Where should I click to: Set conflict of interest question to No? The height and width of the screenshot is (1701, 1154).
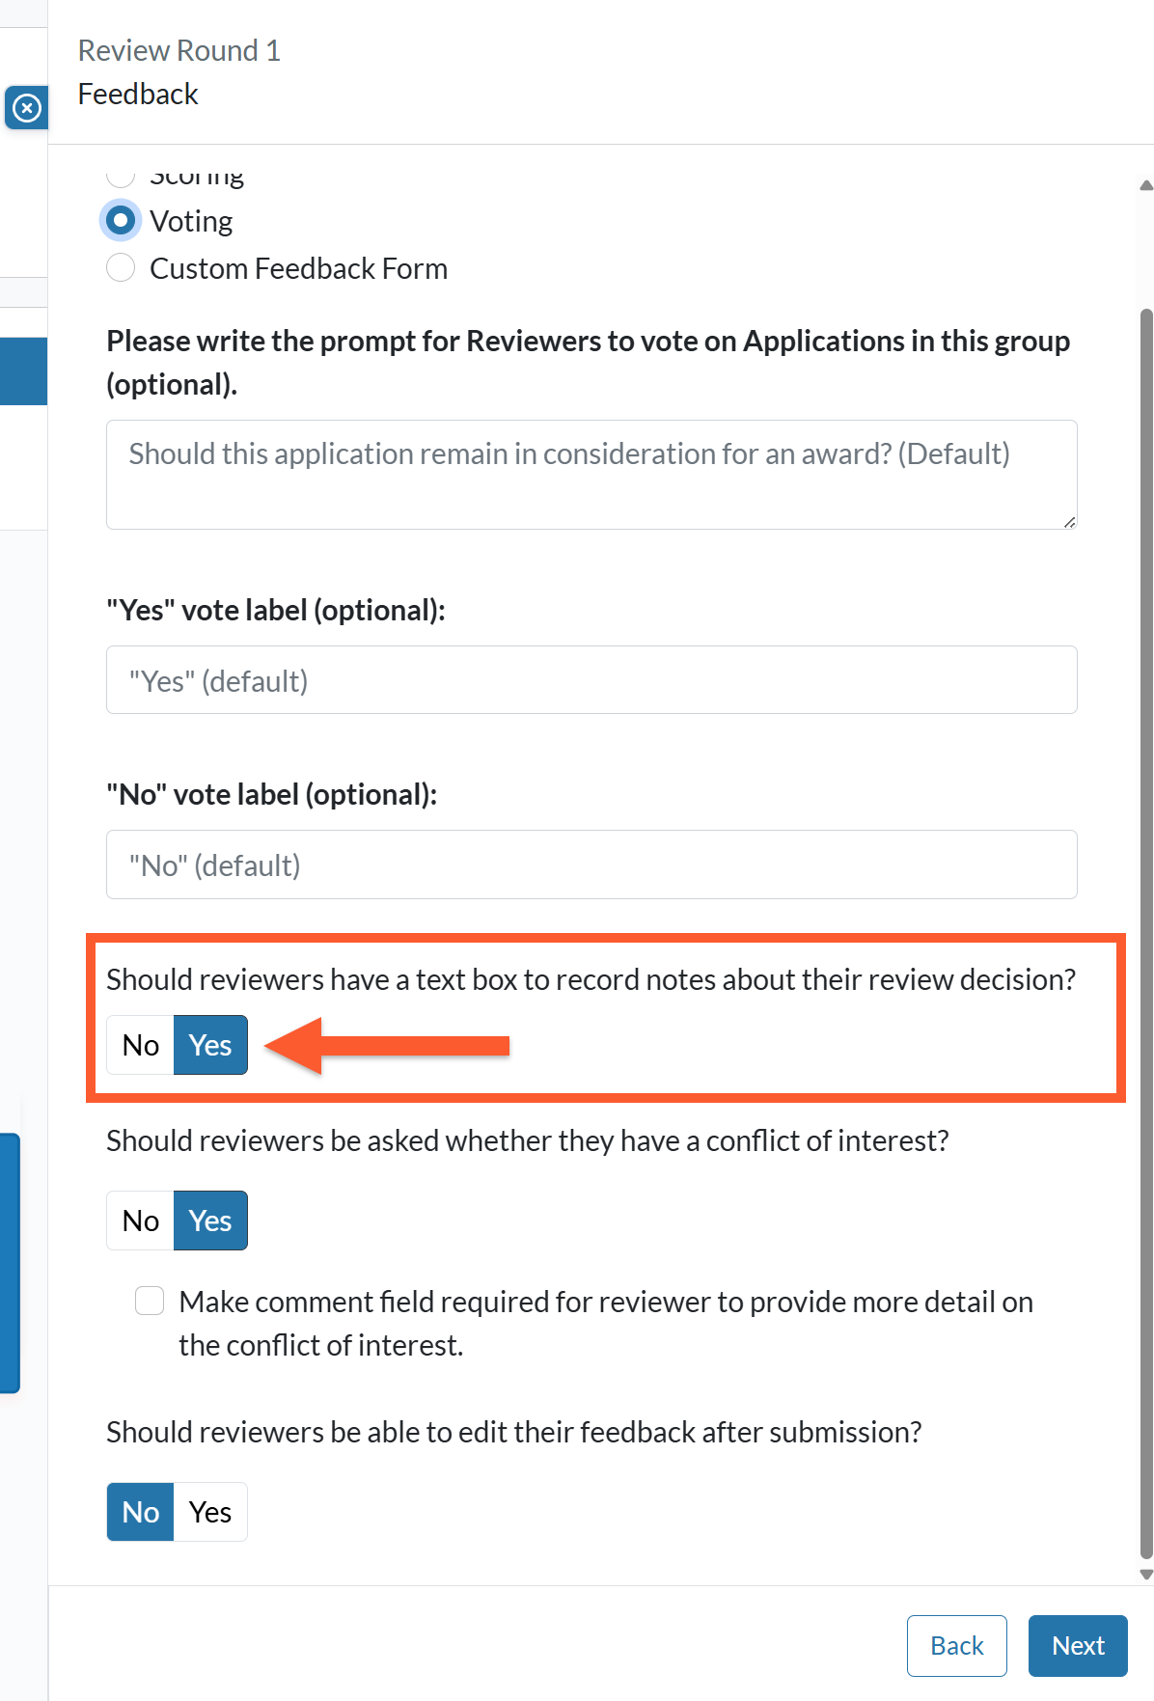tap(141, 1221)
